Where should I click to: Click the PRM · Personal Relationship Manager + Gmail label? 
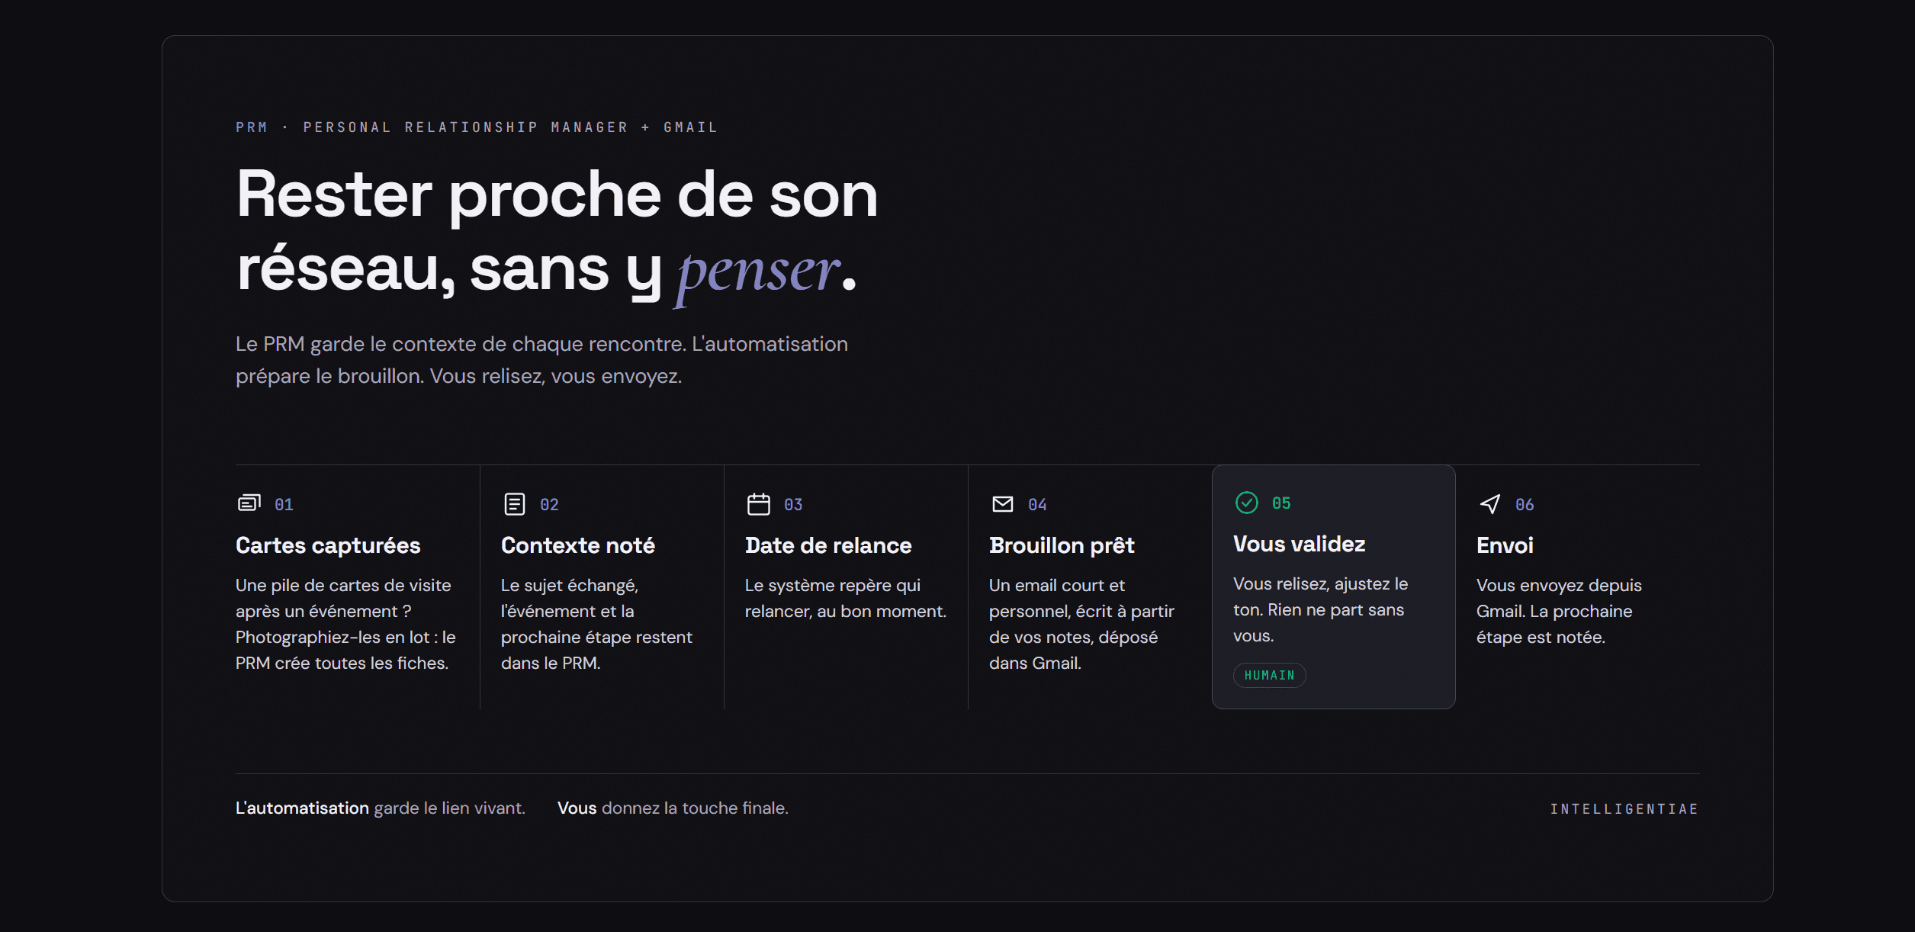tap(477, 127)
